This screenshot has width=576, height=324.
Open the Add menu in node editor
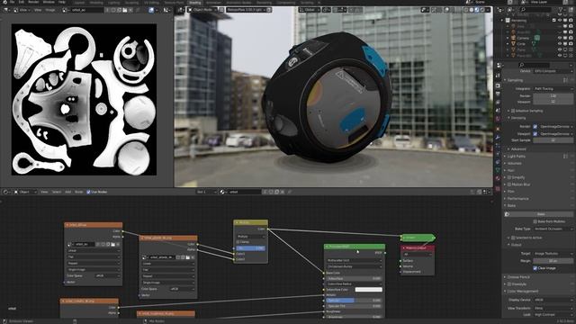tap(68, 192)
